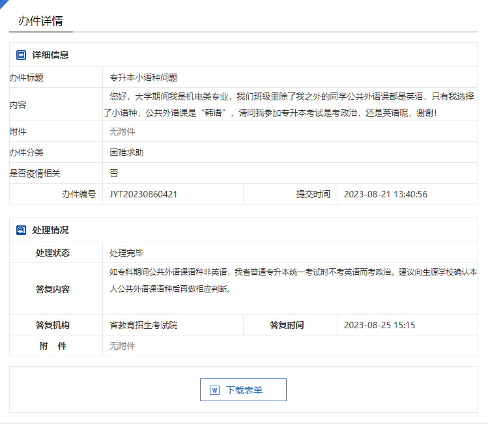Screen dimensions: 488x424
Task: Click the category value 困难求助
Action: click(x=126, y=152)
